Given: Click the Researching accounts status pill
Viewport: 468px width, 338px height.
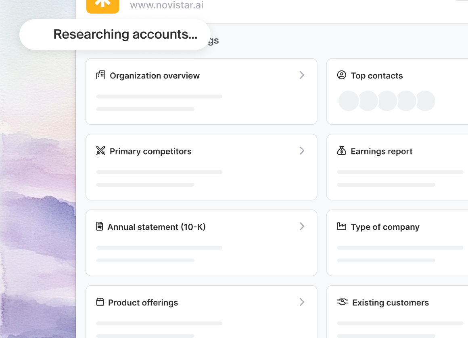Looking at the screenshot, I should [115, 34].
